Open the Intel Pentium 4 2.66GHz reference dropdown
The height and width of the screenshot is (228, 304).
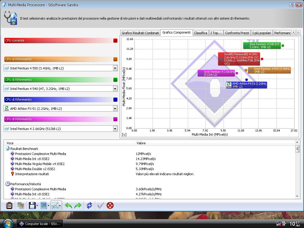pos(115,129)
